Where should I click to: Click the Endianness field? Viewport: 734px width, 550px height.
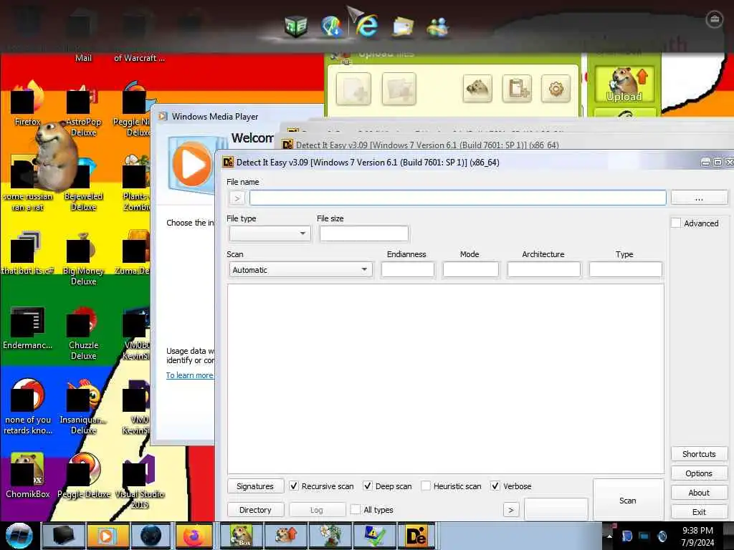click(408, 270)
